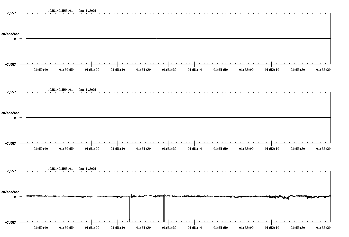The width and height of the screenshot is (349, 237).
Task: Click the 01:51:30 time label under HNZ plot
Action: tap(169, 228)
